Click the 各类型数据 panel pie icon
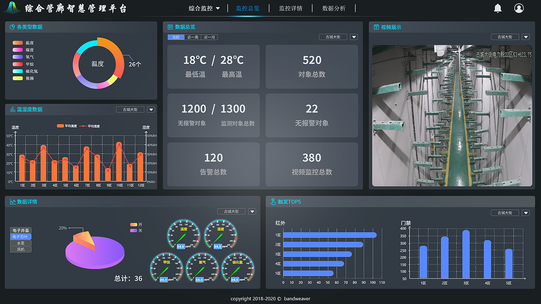This screenshot has height=304, width=541. click(x=12, y=27)
